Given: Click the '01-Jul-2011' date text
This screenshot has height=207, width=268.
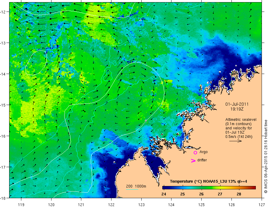Looking at the screenshot, I should click(237, 104).
